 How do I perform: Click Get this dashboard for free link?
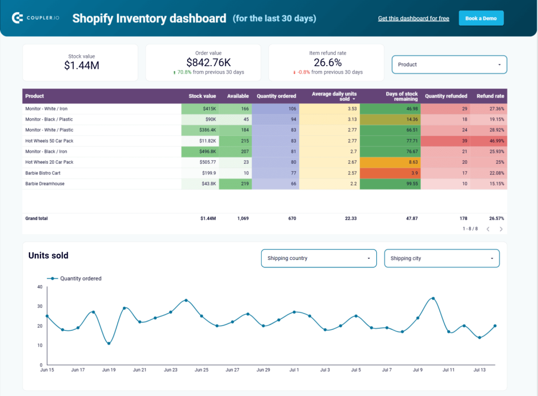(x=413, y=18)
